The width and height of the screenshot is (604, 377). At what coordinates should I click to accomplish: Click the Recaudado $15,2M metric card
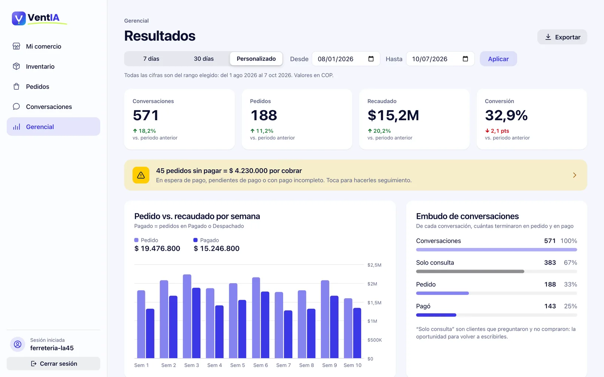coord(414,119)
